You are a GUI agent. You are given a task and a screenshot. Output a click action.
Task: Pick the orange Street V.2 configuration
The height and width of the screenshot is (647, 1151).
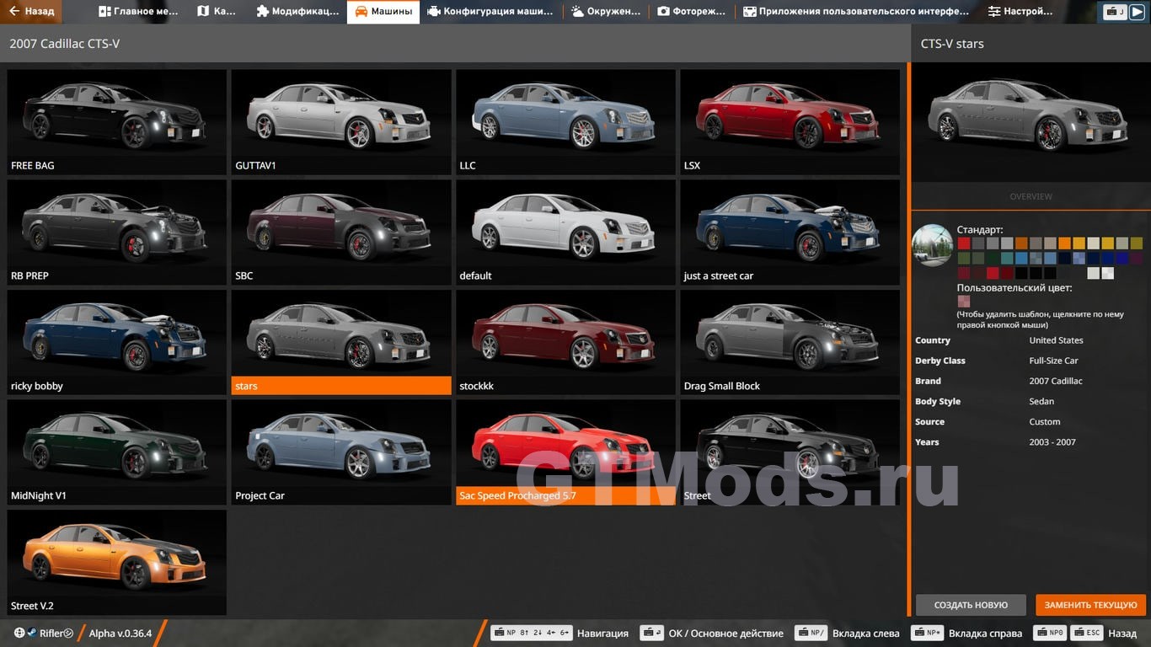[116, 563]
